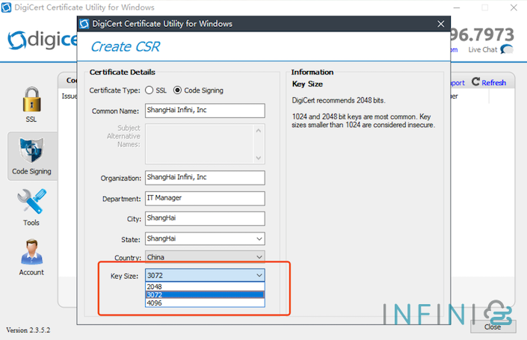Click the Refresh link in main window
The width and height of the screenshot is (527, 340).
click(493, 83)
